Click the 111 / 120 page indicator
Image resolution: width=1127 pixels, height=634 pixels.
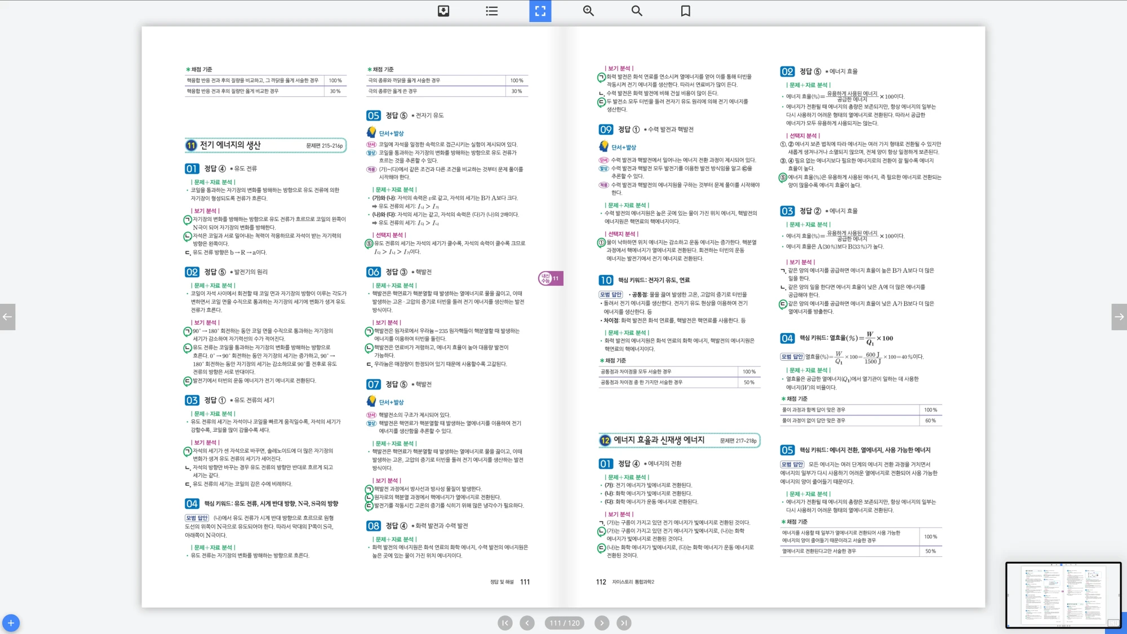click(564, 623)
